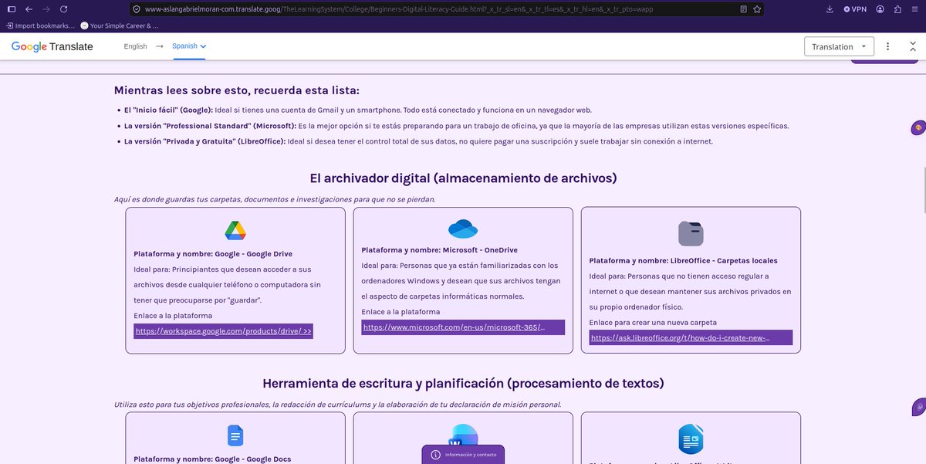This screenshot has width=926, height=464.
Task: Click the palette icon on right edge
Action: click(918, 127)
